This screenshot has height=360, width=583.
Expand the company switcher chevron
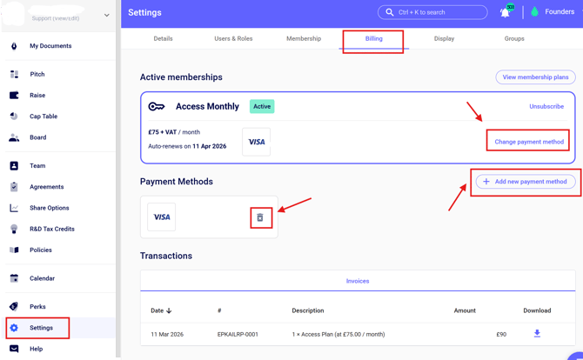pyautogui.click(x=107, y=16)
